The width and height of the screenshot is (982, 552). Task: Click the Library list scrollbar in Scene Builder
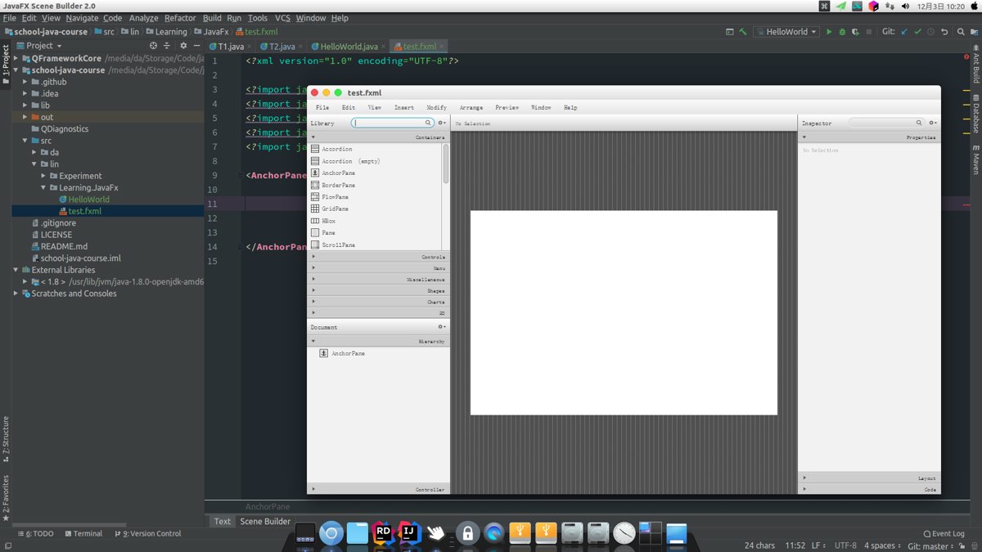coord(446,164)
